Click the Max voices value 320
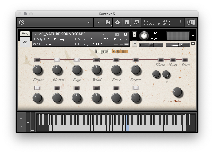 tap(106, 39)
